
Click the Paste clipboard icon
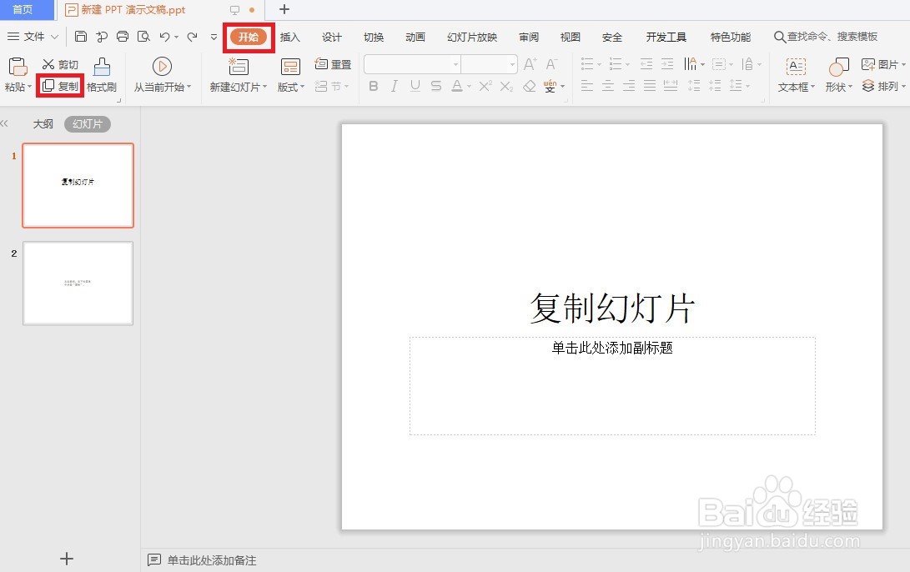tap(18, 67)
